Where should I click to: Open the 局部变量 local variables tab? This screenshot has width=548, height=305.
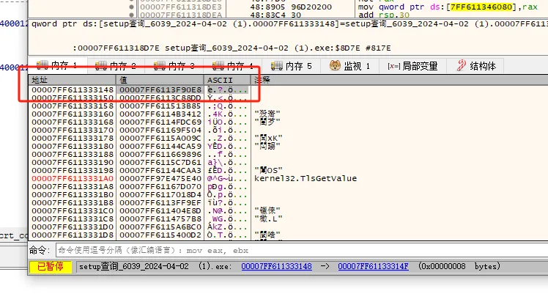412,66
